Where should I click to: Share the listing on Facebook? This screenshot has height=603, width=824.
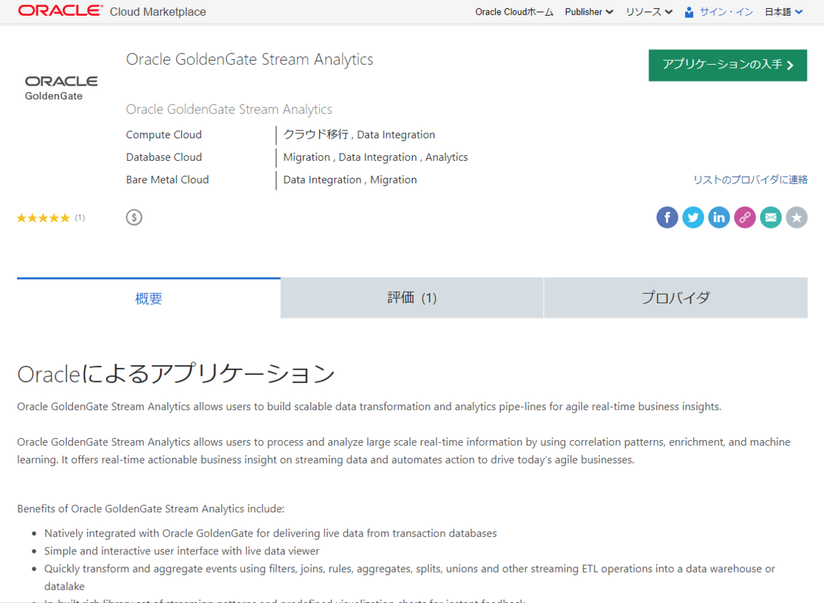(x=667, y=217)
